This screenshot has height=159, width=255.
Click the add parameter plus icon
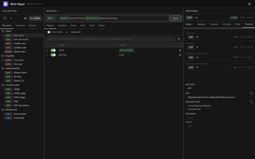click(x=67, y=32)
